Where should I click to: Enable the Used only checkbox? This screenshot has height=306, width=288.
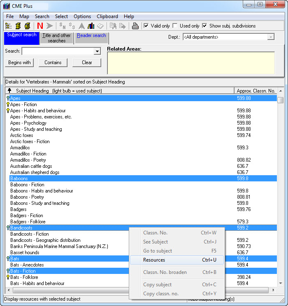[175, 26]
